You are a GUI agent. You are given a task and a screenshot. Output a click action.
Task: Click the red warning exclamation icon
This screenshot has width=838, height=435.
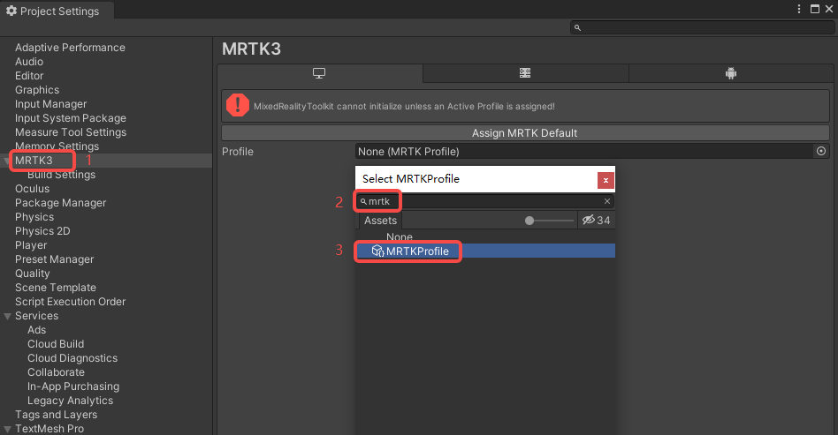[x=237, y=105]
